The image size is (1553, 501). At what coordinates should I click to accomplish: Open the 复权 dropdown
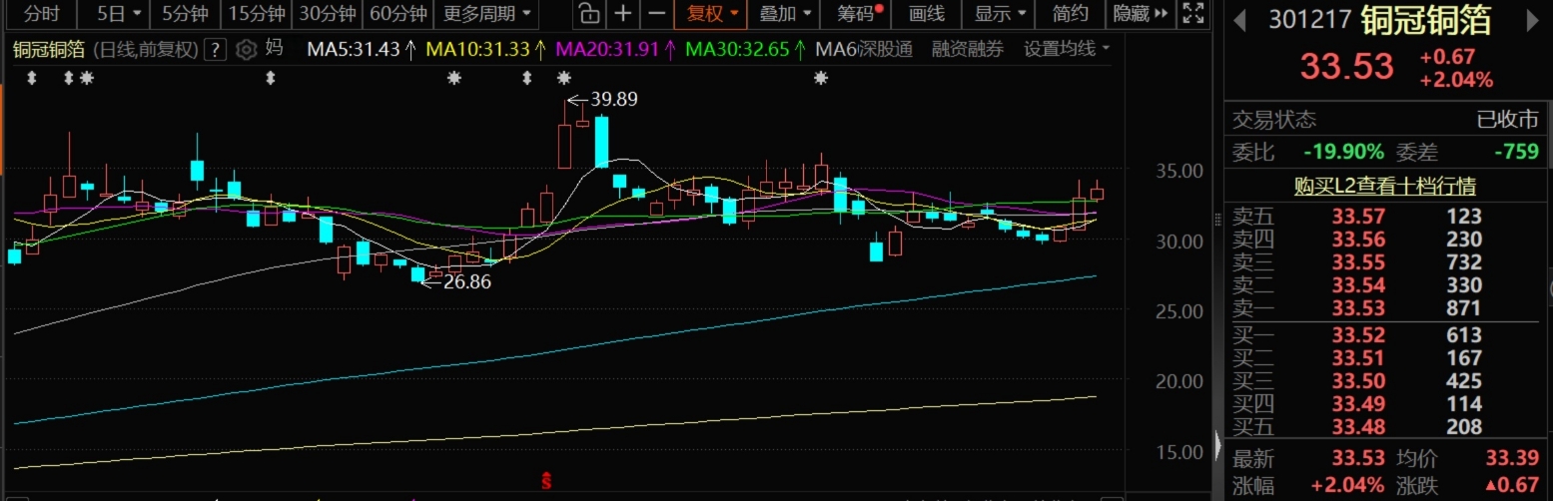point(711,14)
